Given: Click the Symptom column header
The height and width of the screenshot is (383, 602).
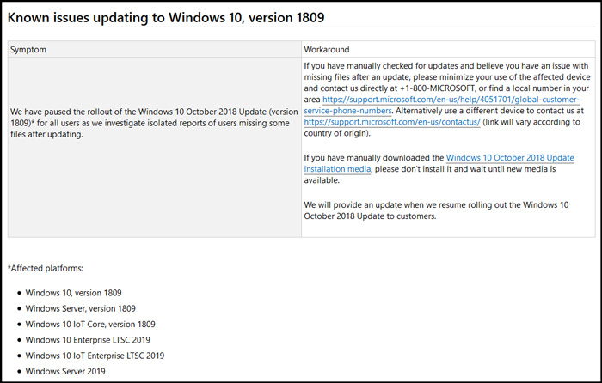Looking at the screenshot, I should click(28, 50).
